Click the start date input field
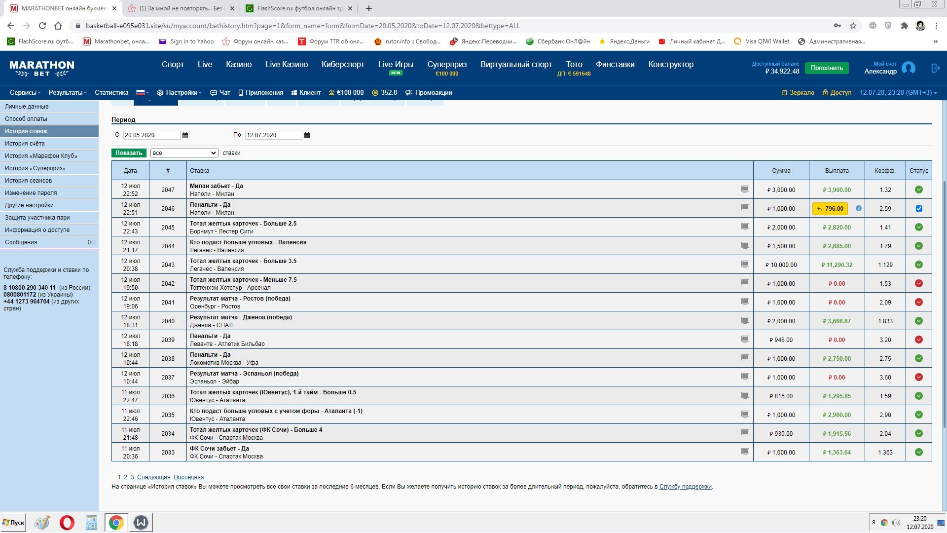947x533 pixels. point(151,135)
